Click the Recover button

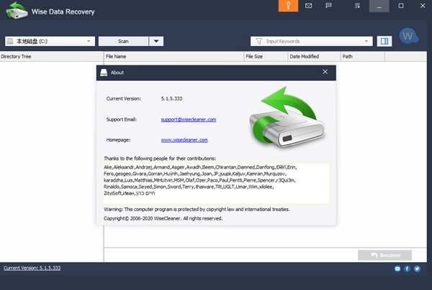(x=385, y=255)
